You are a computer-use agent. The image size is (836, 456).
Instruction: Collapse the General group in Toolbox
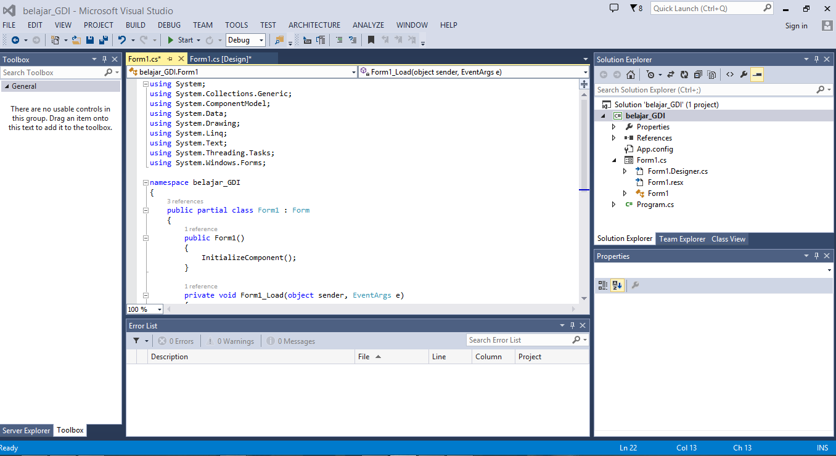(x=6, y=86)
